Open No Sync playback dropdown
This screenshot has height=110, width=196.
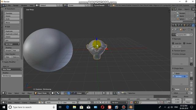click(120, 103)
